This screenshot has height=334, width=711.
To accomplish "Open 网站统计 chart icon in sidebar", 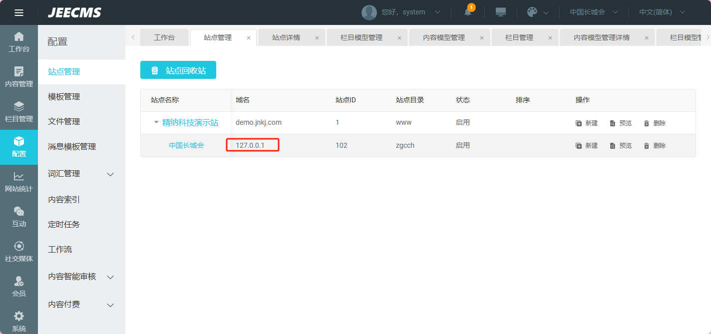I will 19,182.
